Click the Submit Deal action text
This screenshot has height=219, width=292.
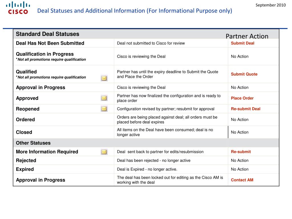242,43
